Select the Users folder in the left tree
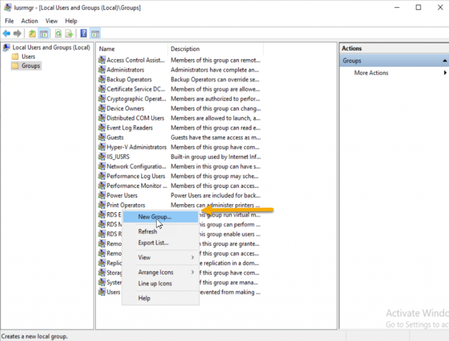Screen dimensions: 449x341 click(27, 56)
